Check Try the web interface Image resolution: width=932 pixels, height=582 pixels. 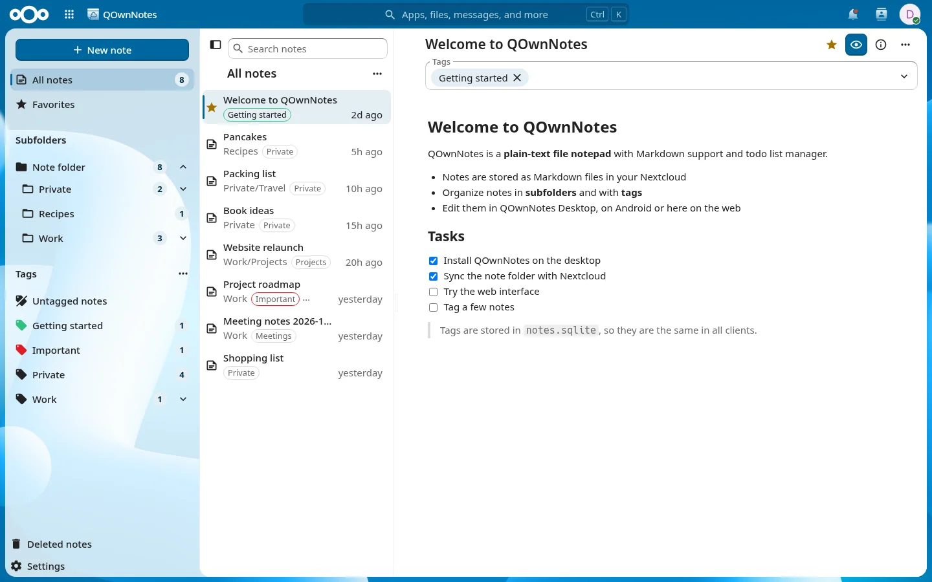tap(434, 292)
